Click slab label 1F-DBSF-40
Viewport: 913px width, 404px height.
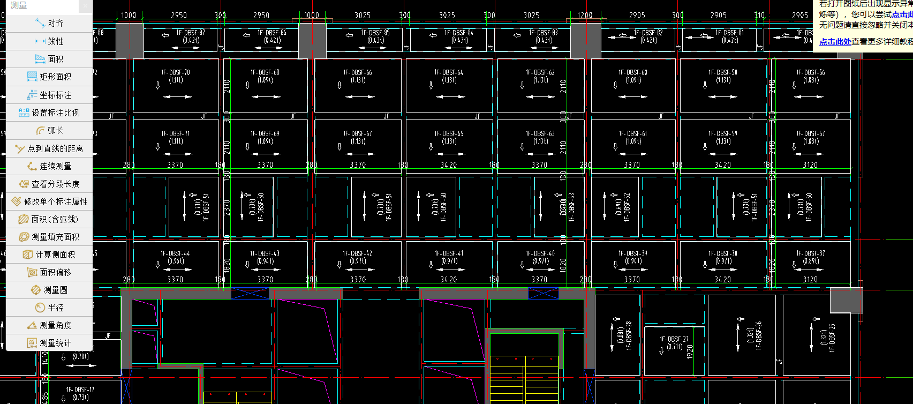(540, 253)
